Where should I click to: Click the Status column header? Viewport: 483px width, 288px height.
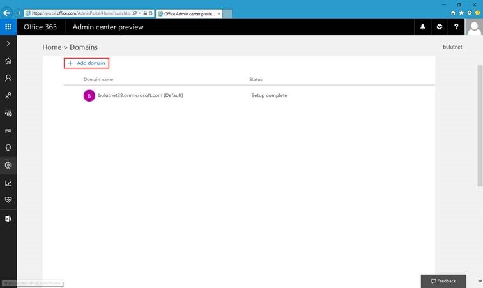coord(256,79)
